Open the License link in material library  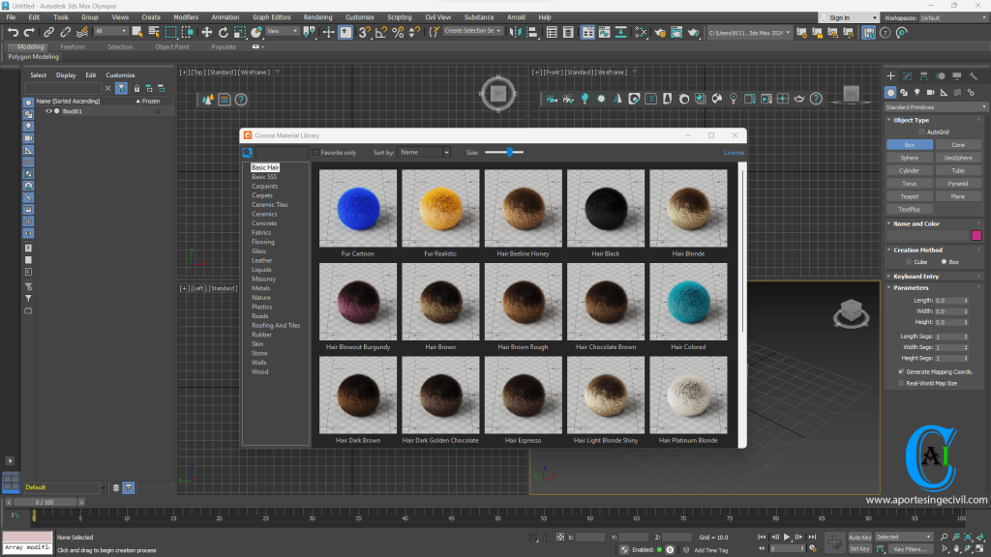734,153
